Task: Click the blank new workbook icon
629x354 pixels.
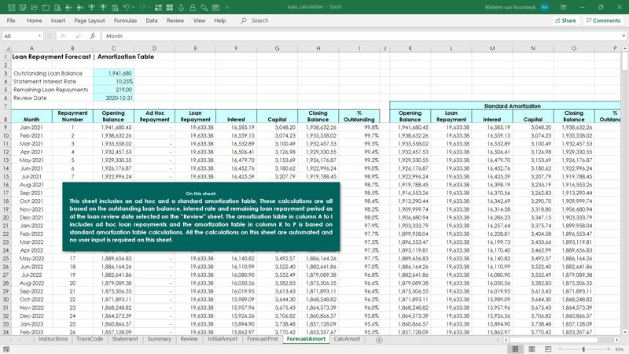Action: pos(46,7)
